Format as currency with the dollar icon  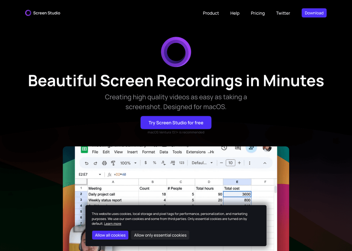146,163
